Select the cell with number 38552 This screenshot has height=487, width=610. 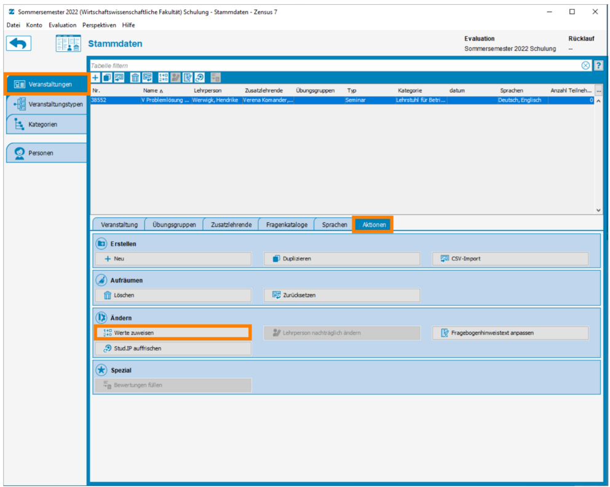point(116,100)
